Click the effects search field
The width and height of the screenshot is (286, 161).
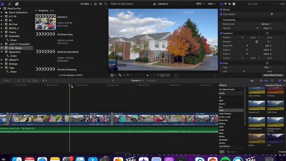[x=252, y=152]
